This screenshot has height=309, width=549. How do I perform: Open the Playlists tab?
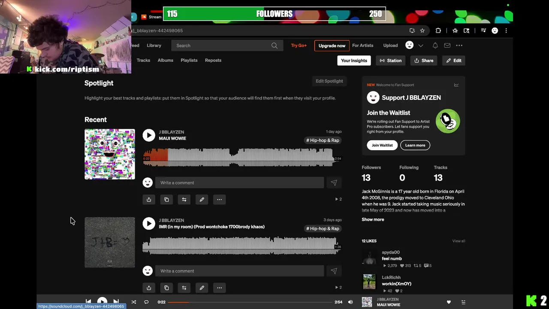(x=189, y=61)
